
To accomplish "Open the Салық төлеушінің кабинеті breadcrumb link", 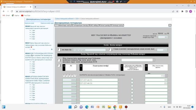I will click(x=64, y=19).
